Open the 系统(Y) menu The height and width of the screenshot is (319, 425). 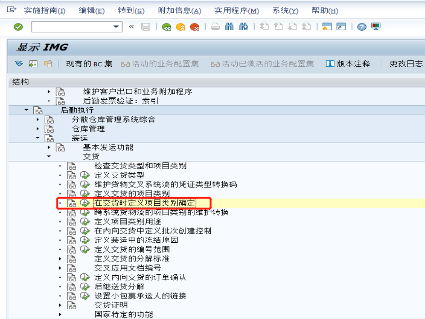coord(285,10)
